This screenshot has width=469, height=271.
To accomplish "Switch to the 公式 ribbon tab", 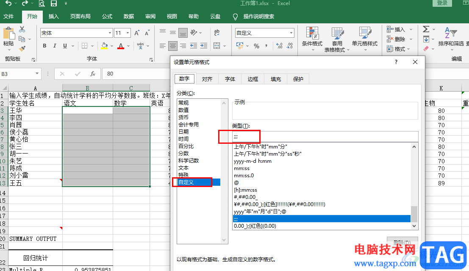I will tap(107, 17).
